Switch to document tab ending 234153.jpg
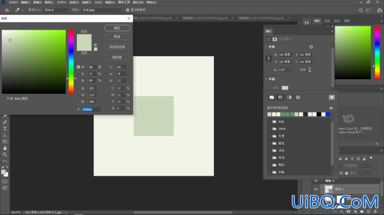Image resolution: width=384 pixels, height=215 pixels. click(x=206, y=18)
